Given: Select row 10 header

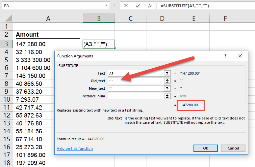Looking at the screenshot, I should (x=6, y=99).
